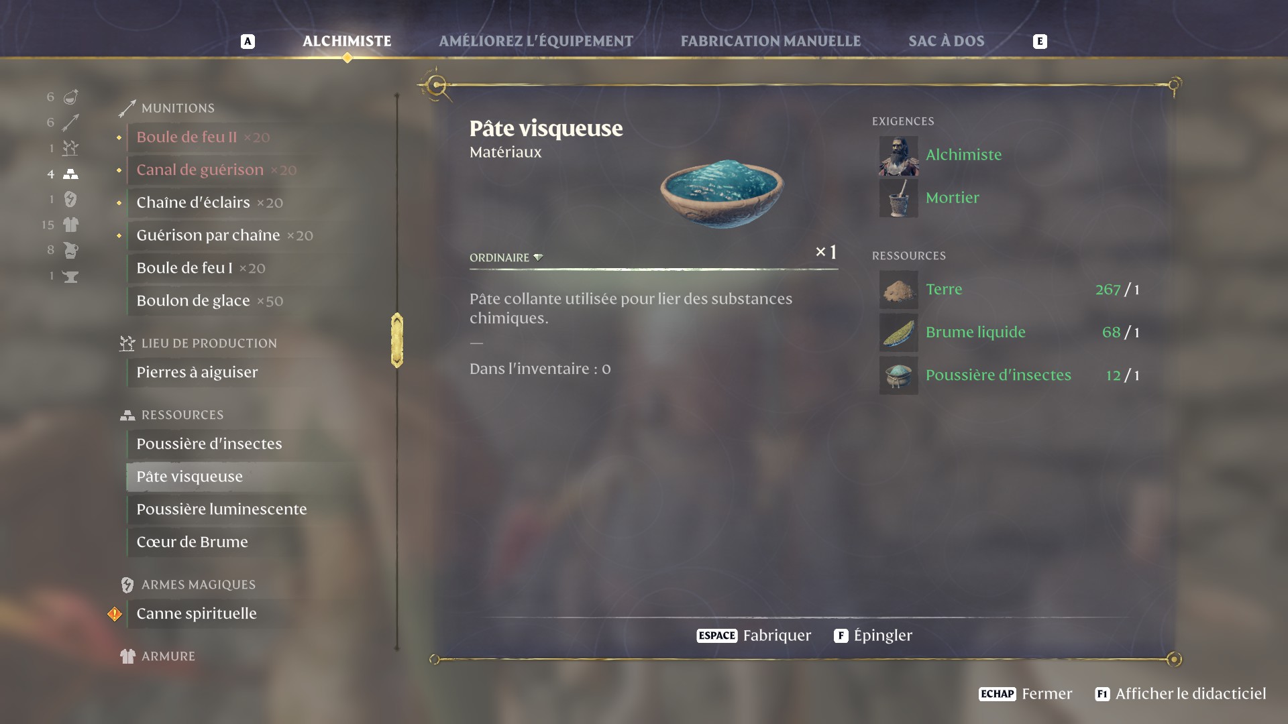1288x724 pixels.
Task: Select the arrow munitions category icon
Action: (70, 123)
